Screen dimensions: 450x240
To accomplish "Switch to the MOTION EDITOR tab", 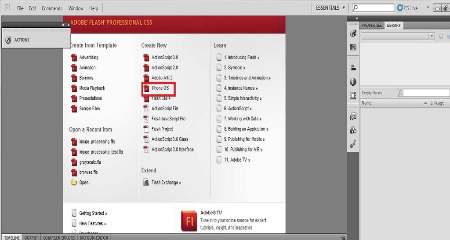I will (94, 238).
